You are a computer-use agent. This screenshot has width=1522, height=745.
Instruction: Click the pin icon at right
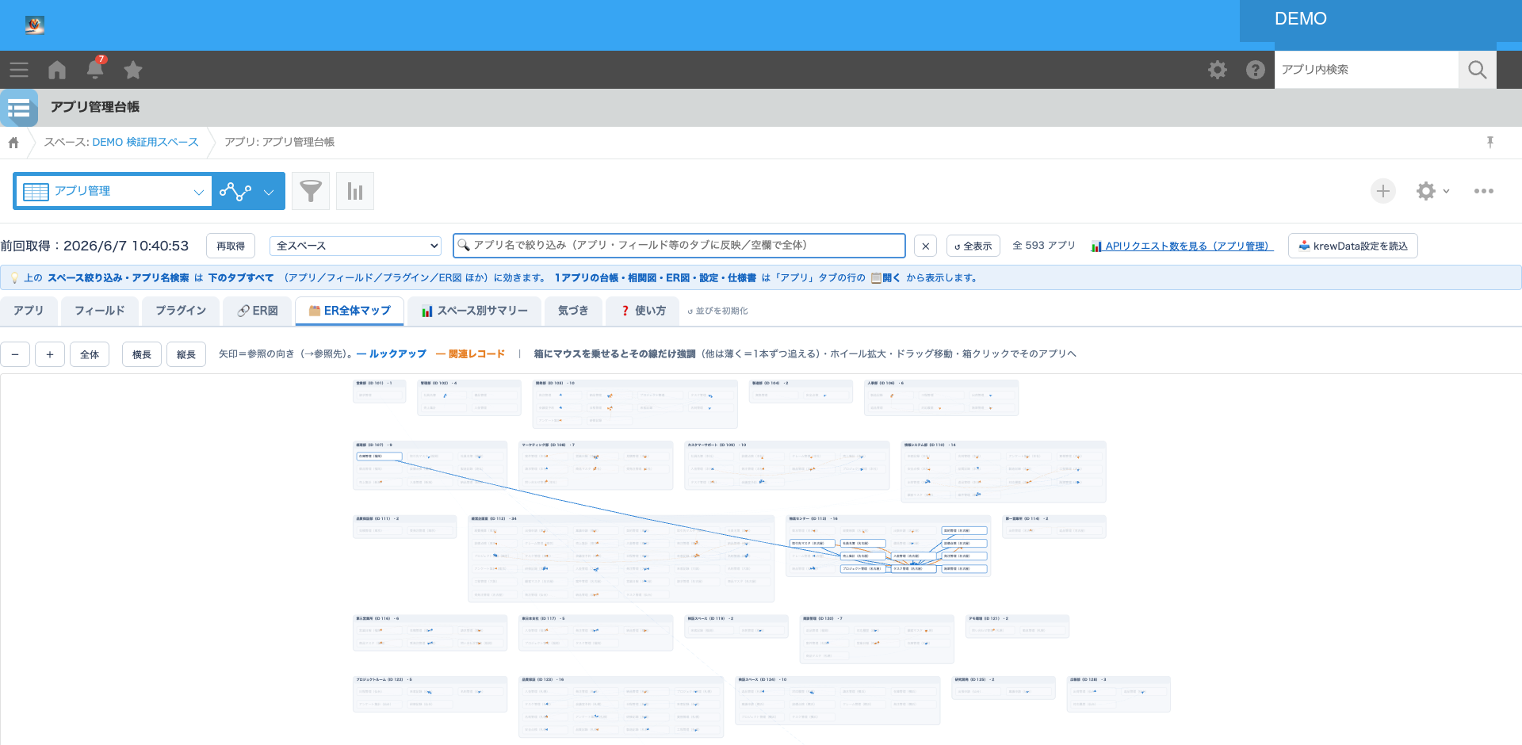pyautogui.click(x=1490, y=142)
